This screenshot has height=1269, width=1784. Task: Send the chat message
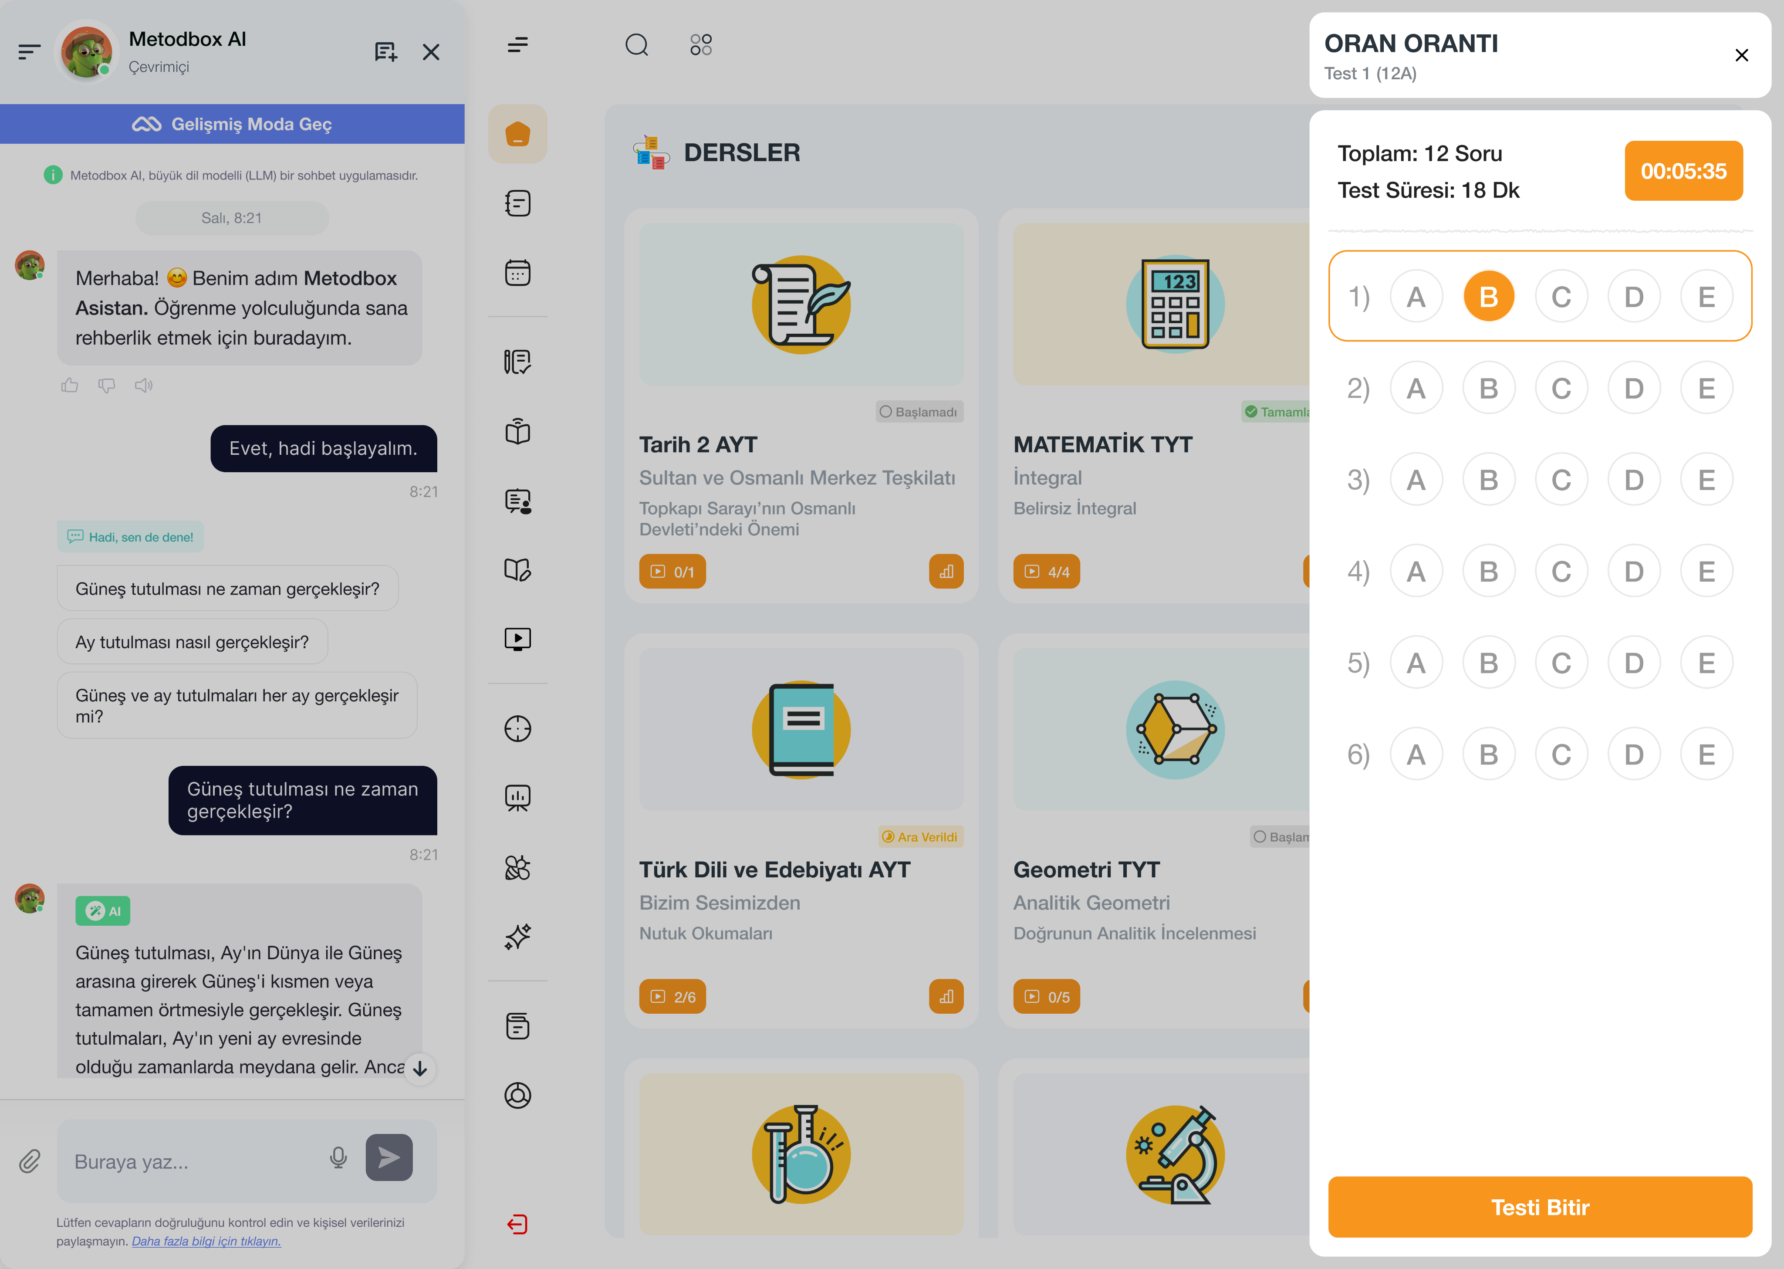pyautogui.click(x=389, y=1157)
